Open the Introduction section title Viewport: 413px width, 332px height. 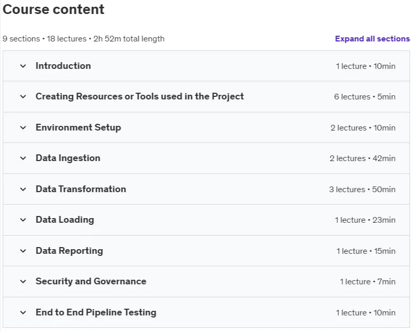63,66
